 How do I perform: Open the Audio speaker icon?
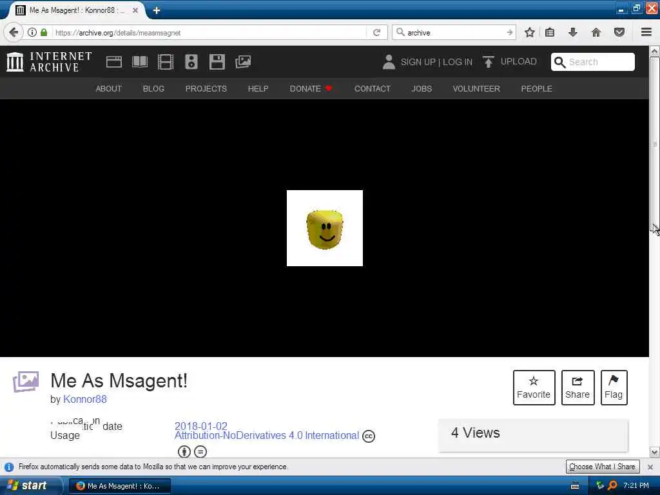191,62
